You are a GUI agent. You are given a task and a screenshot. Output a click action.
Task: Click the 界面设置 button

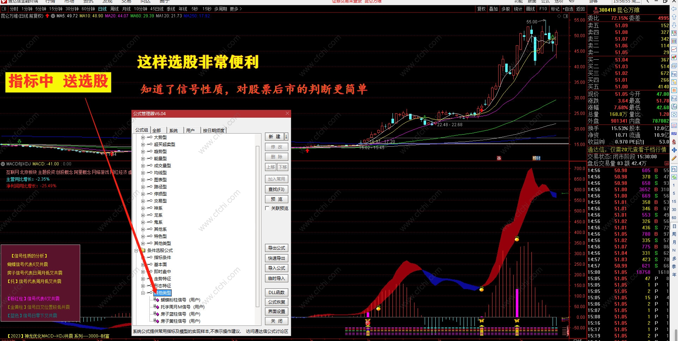[277, 312]
